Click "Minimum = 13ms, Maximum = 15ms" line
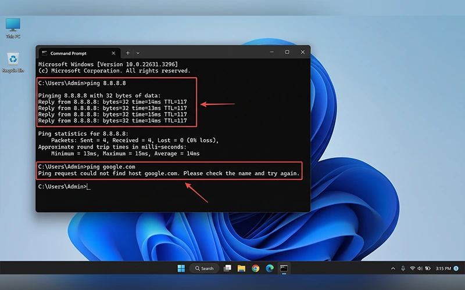The height and width of the screenshot is (290, 465). click(x=125, y=154)
